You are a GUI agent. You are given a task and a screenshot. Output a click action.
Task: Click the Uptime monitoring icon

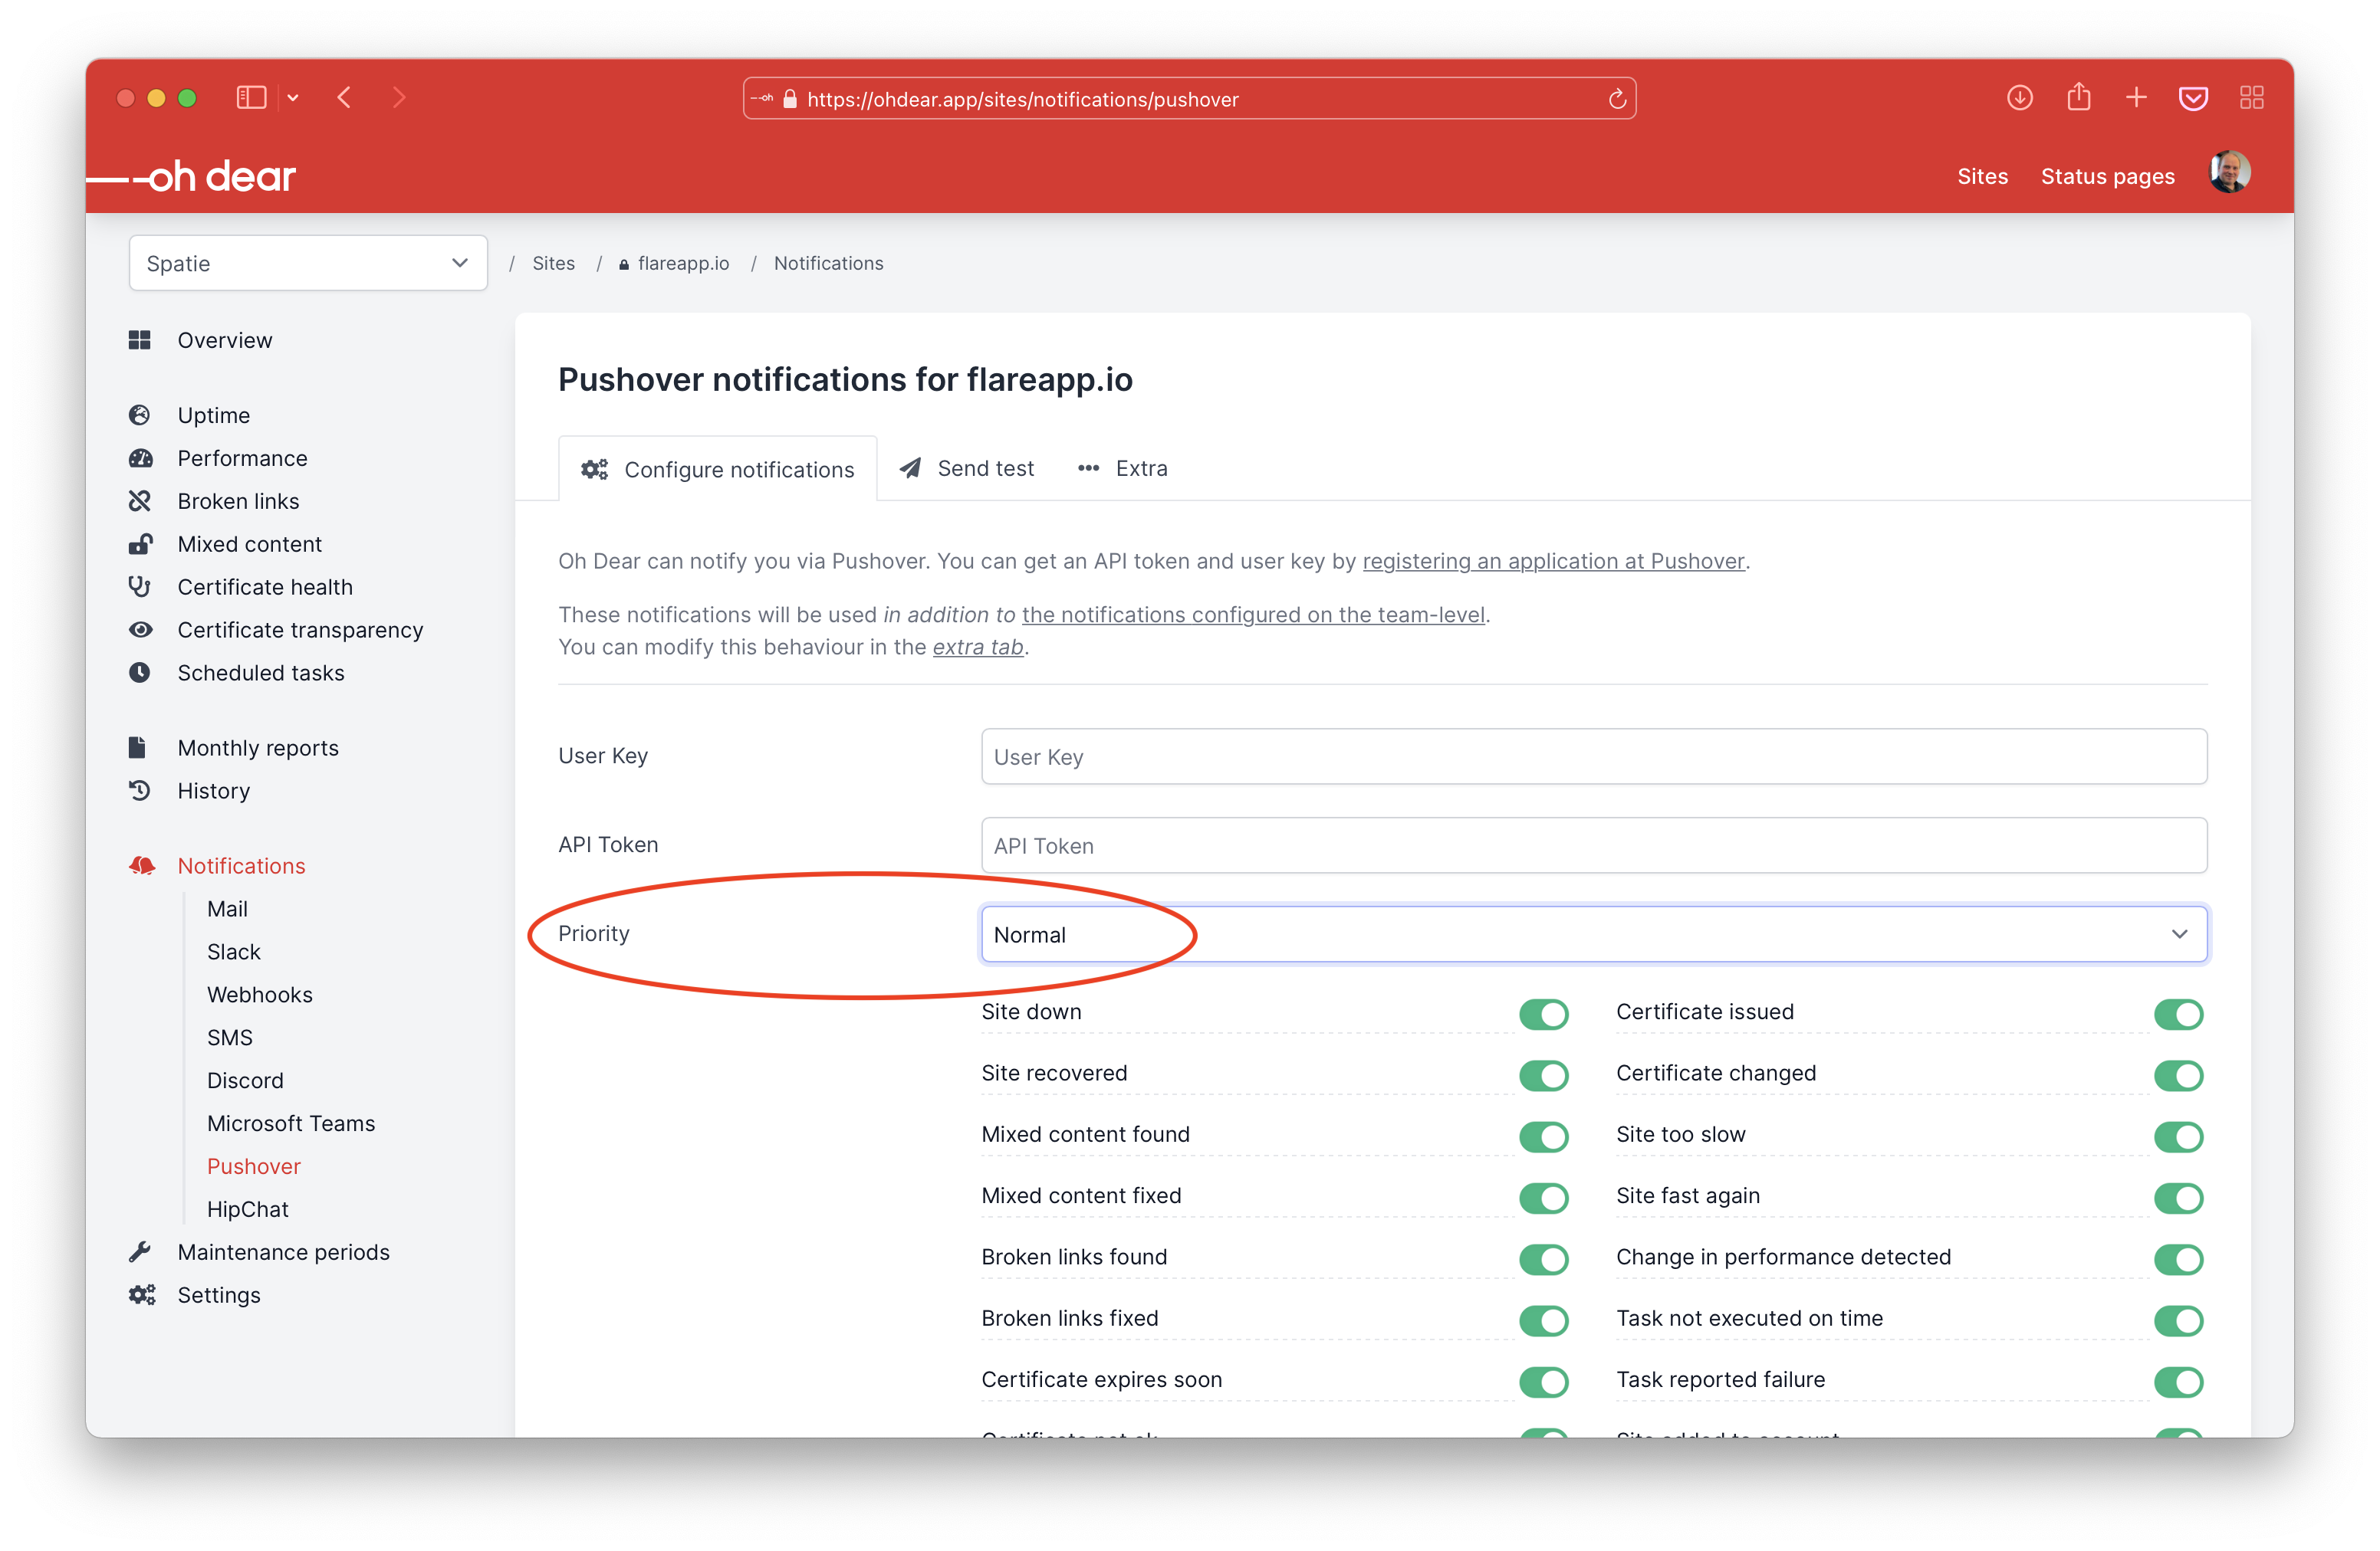click(139, 414)
